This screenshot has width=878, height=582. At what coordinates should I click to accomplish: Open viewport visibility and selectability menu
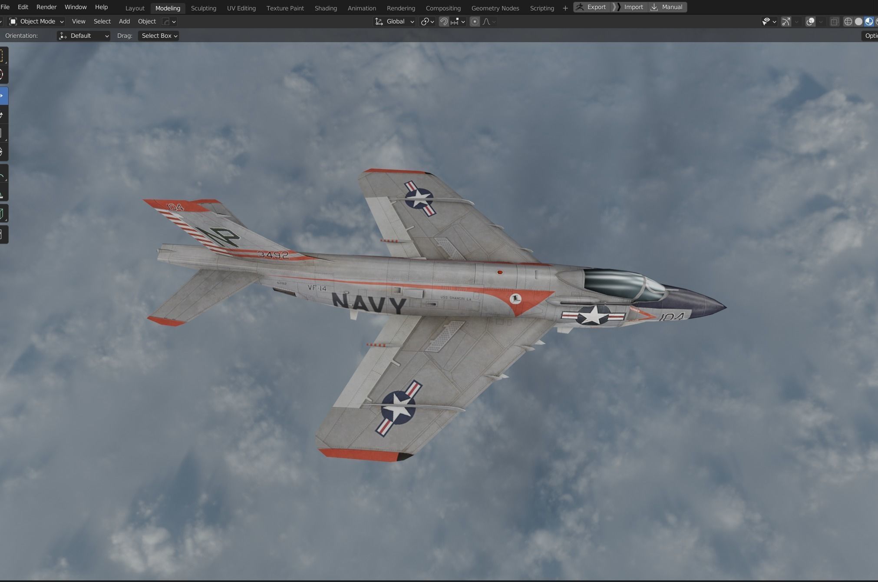point(769,21)
